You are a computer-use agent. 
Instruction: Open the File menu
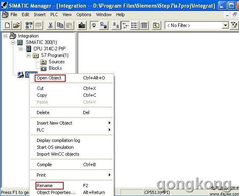tap(14, 15)
